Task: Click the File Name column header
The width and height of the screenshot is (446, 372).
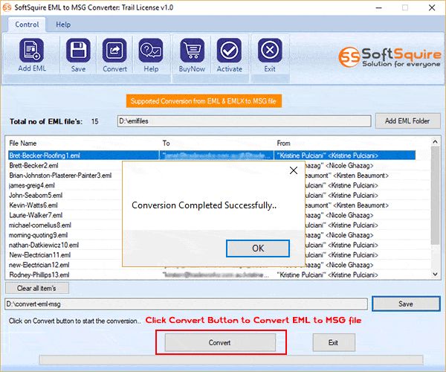Action: [x=23, y=143]
